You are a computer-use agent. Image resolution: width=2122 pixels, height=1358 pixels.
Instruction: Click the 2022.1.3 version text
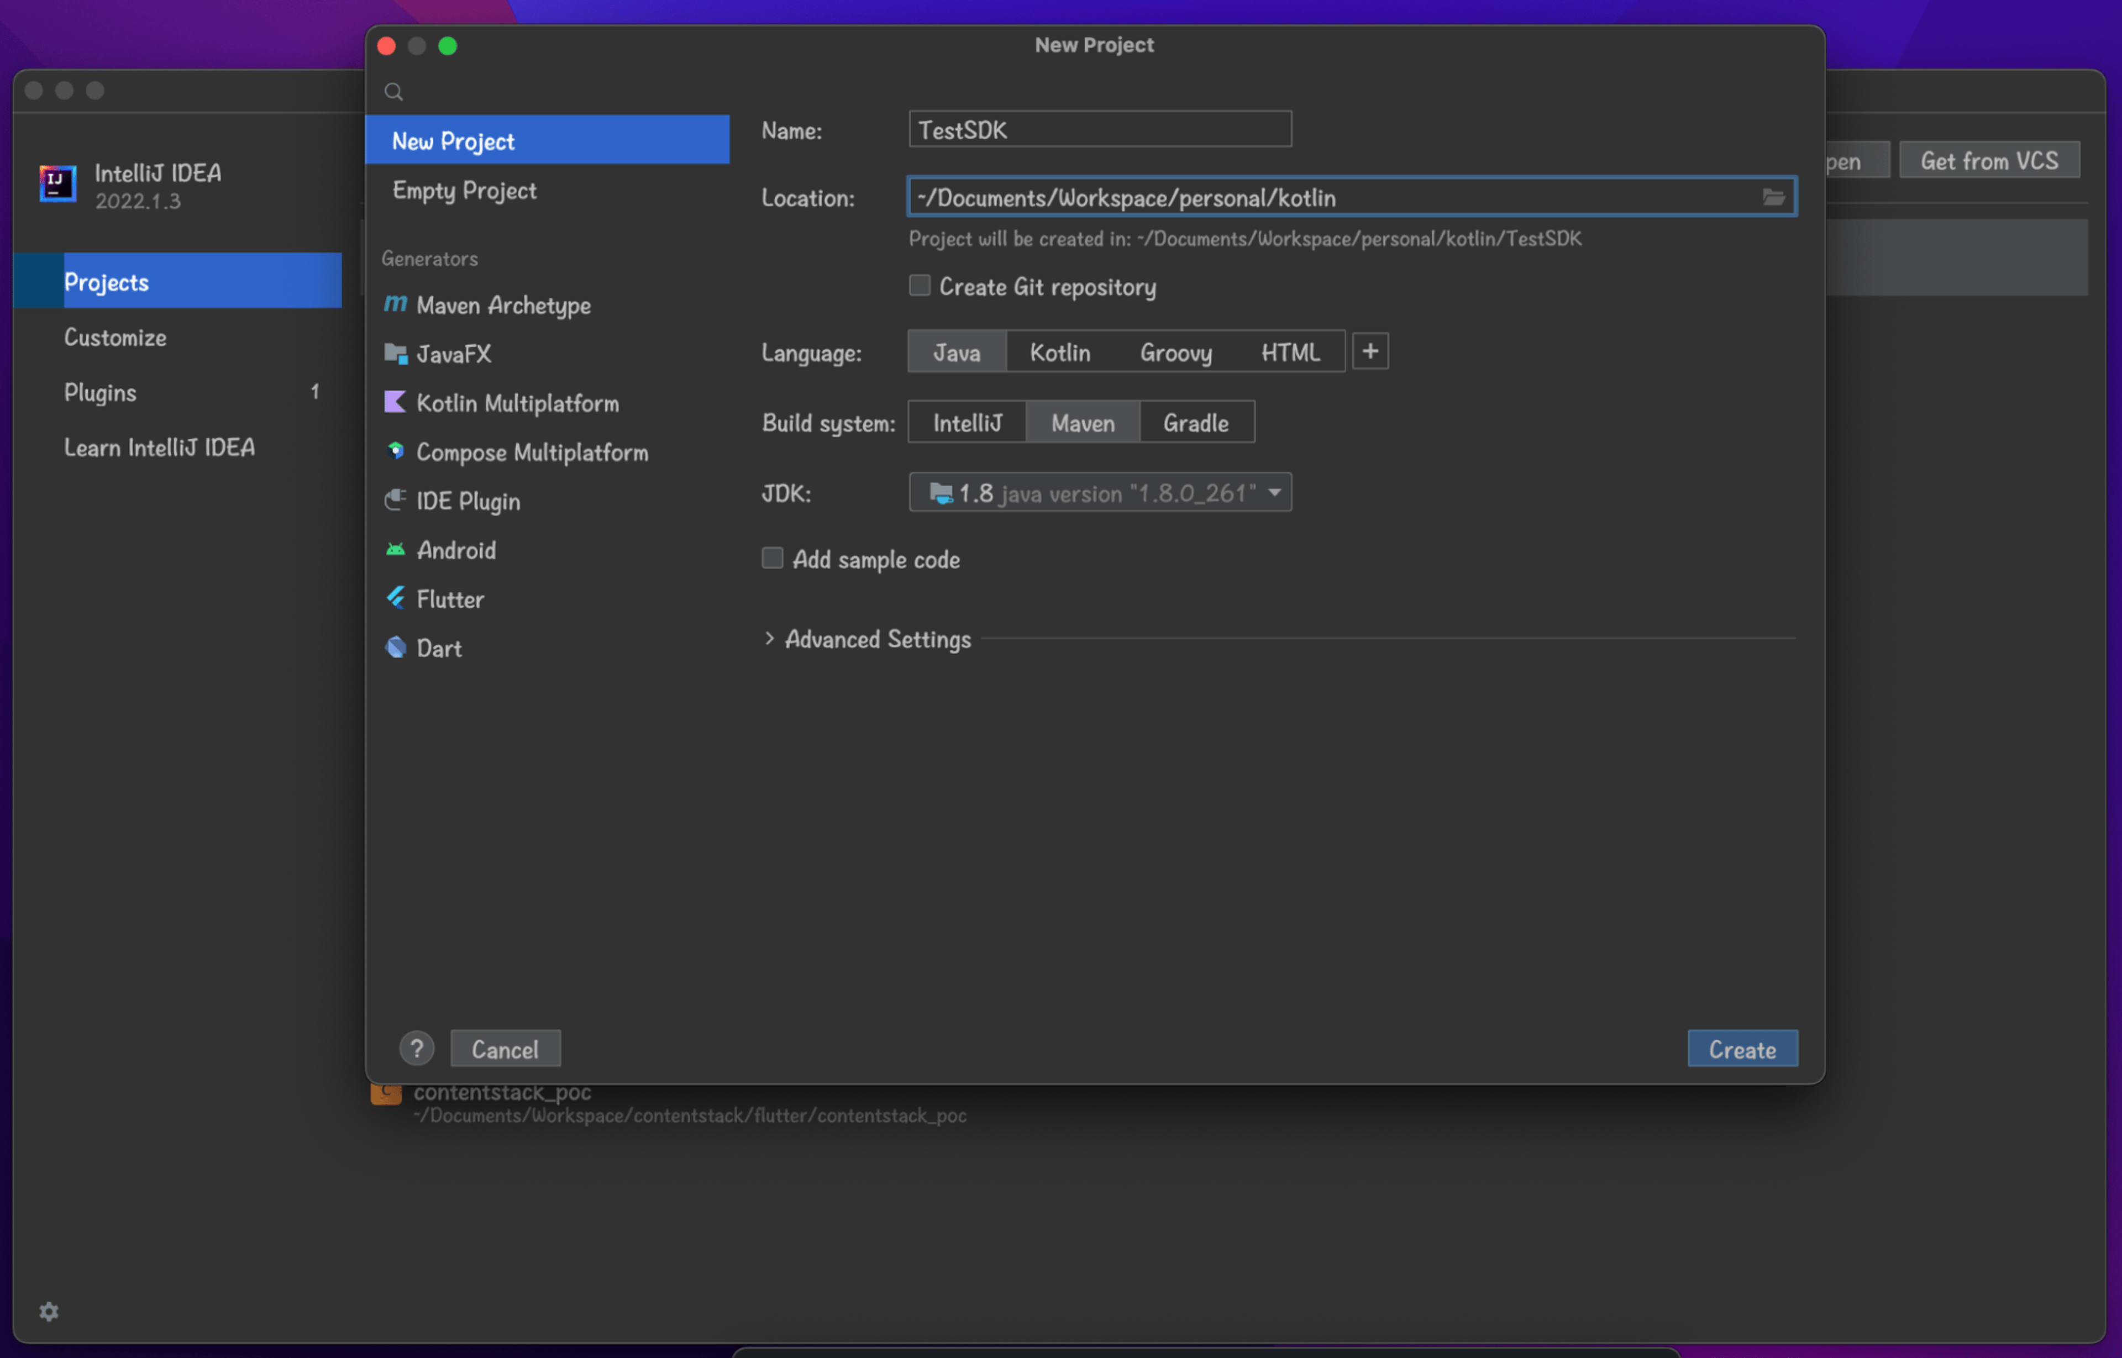click(138, 201)
